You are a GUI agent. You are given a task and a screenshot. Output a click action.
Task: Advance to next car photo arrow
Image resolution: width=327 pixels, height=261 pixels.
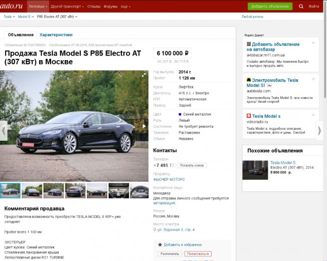144,126
